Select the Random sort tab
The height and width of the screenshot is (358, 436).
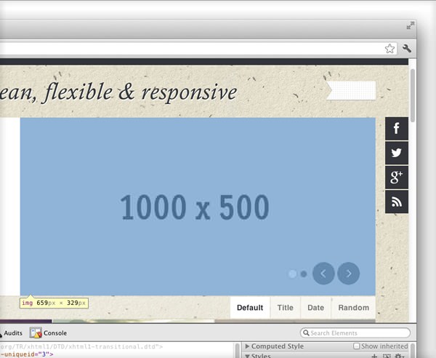[354, 308]
